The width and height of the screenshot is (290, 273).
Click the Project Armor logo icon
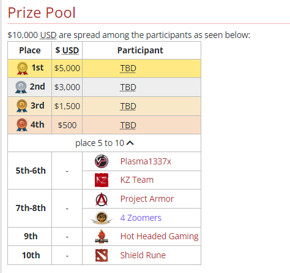coord(102,199)
